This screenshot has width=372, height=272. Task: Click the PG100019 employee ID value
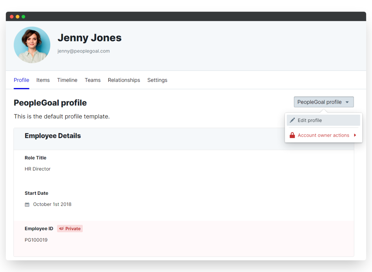36,240
